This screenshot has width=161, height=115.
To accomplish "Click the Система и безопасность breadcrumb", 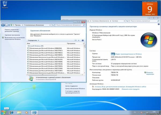I will [x=101, y=21].
